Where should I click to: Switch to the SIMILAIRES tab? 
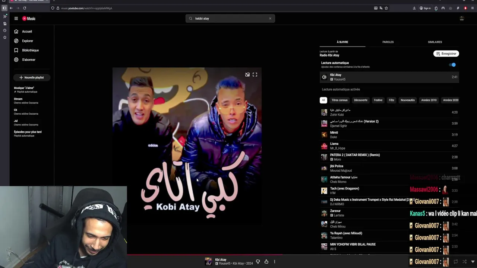[x=435, y=42]
